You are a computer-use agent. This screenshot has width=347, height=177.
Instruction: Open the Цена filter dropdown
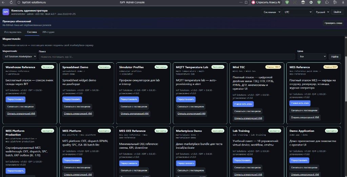pos(312,57)
